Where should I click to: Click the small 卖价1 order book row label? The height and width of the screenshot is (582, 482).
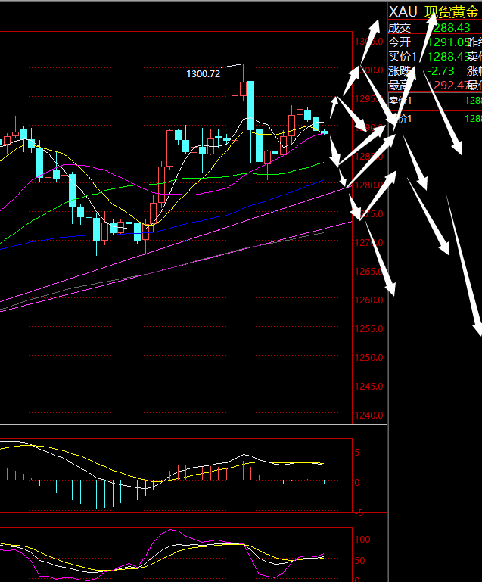(x=400, y=101)
